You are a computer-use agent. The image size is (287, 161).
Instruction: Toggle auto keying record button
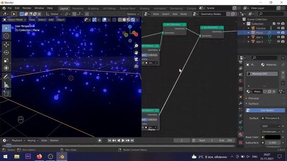(100, 140)
